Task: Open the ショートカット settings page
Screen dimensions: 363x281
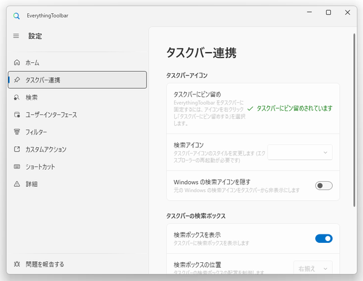Action: click(77, 167)
